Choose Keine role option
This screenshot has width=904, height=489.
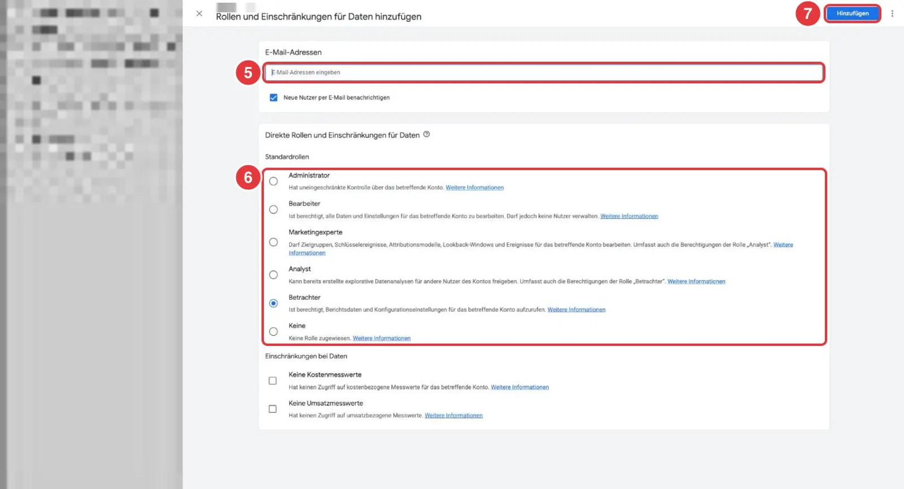pyautogui.click(x=273, y=332)
